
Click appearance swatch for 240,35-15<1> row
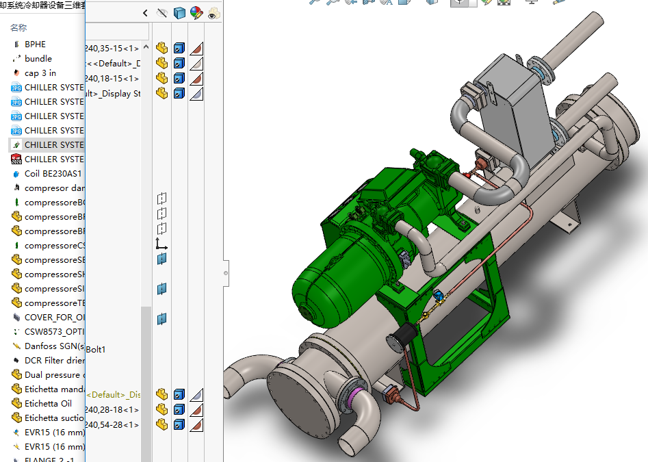tap(196, 48)
